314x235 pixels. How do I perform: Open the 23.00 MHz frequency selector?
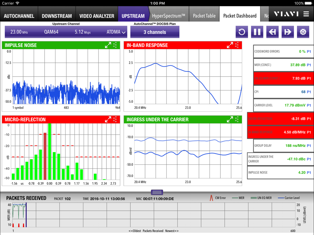tap(20, 32)
